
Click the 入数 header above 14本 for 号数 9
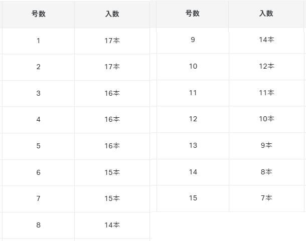click(x=266, y=14)
